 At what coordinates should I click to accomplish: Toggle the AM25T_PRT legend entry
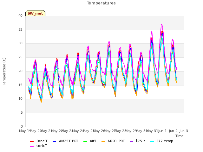tap(65, 141)
